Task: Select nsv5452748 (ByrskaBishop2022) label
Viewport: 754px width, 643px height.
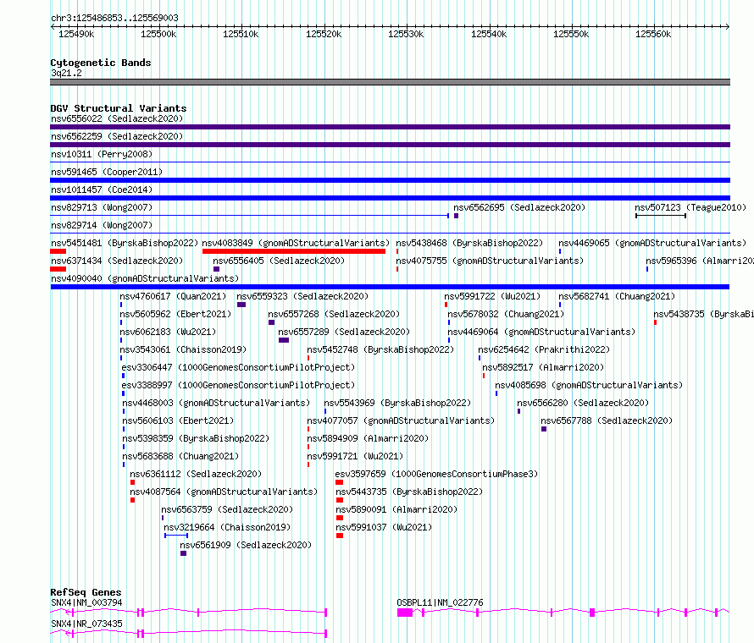Action: [x=380, y=349]
